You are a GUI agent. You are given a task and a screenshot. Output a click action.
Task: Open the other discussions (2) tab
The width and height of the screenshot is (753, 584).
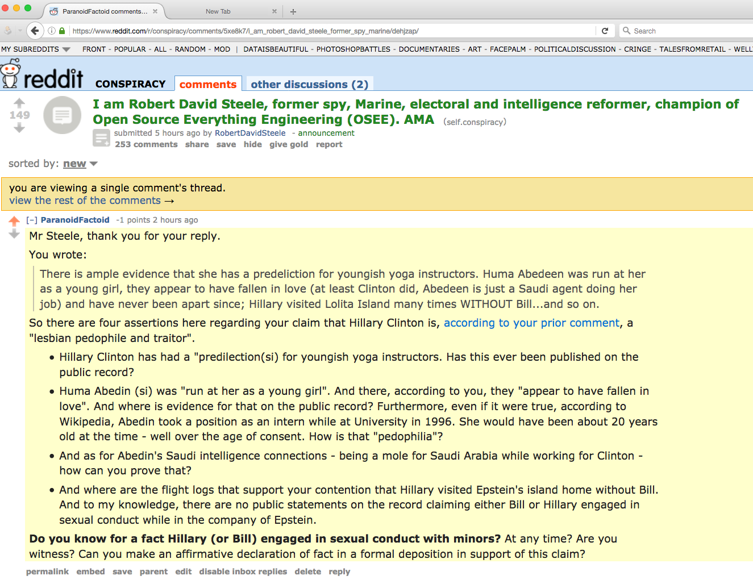point(310,84)
